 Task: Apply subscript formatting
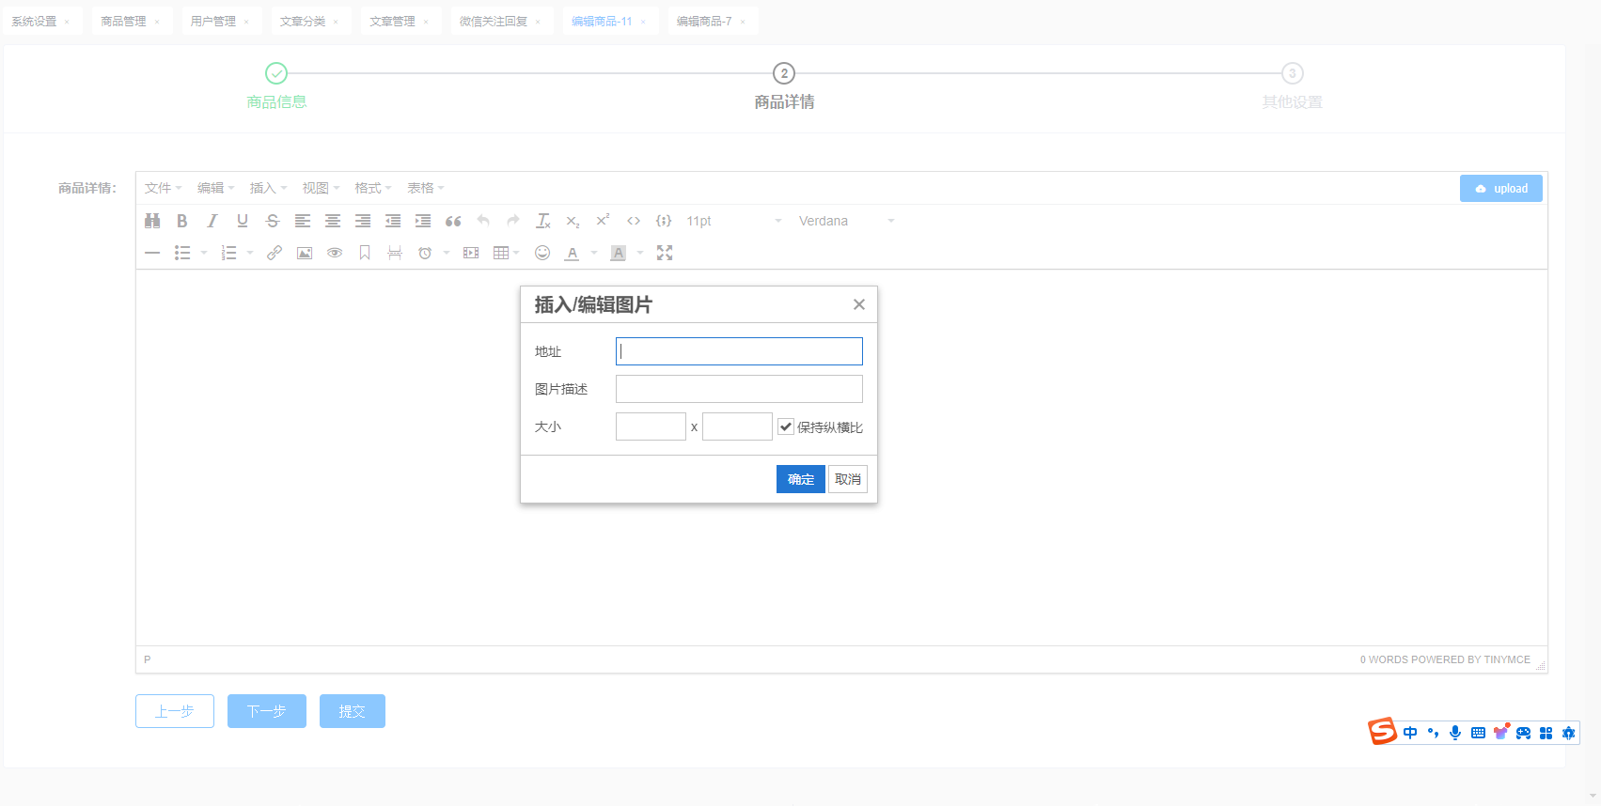pos(573,221)
